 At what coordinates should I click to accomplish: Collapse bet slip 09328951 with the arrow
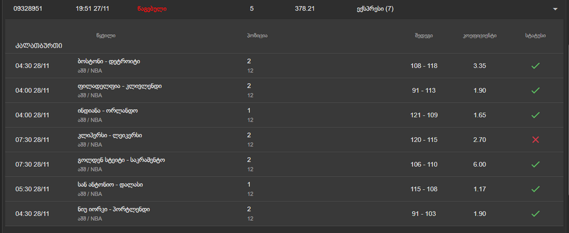pyautogui.click(x=555, y=9)
